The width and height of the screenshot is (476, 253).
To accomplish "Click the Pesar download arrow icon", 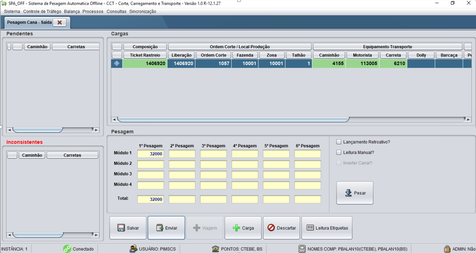I will pyautogui.click(x=349, y=193).
